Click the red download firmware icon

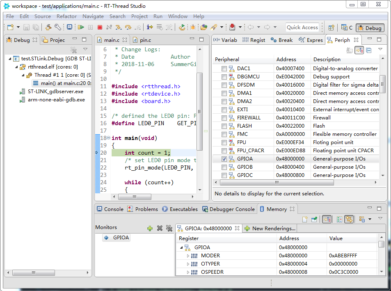pos(232,27)
